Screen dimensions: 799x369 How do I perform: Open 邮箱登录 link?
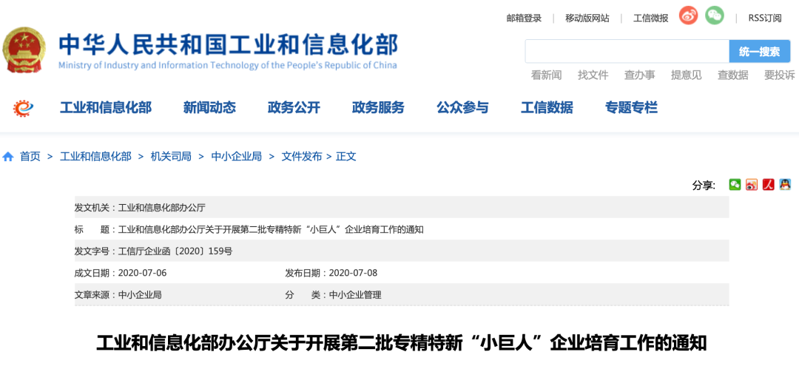pyautogui.click(x=524, y=18)
